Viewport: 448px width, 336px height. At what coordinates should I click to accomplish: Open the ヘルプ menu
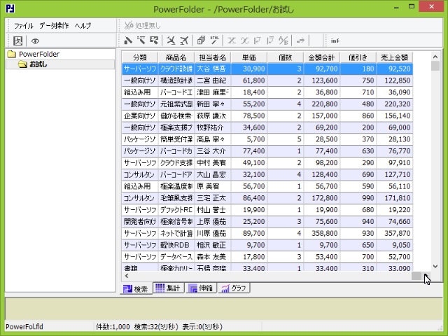[x=83, y=26]
